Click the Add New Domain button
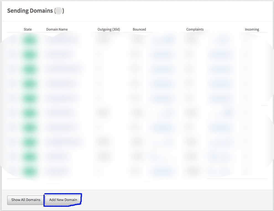The height and width of the screenshot is (211, 274). 63,200
